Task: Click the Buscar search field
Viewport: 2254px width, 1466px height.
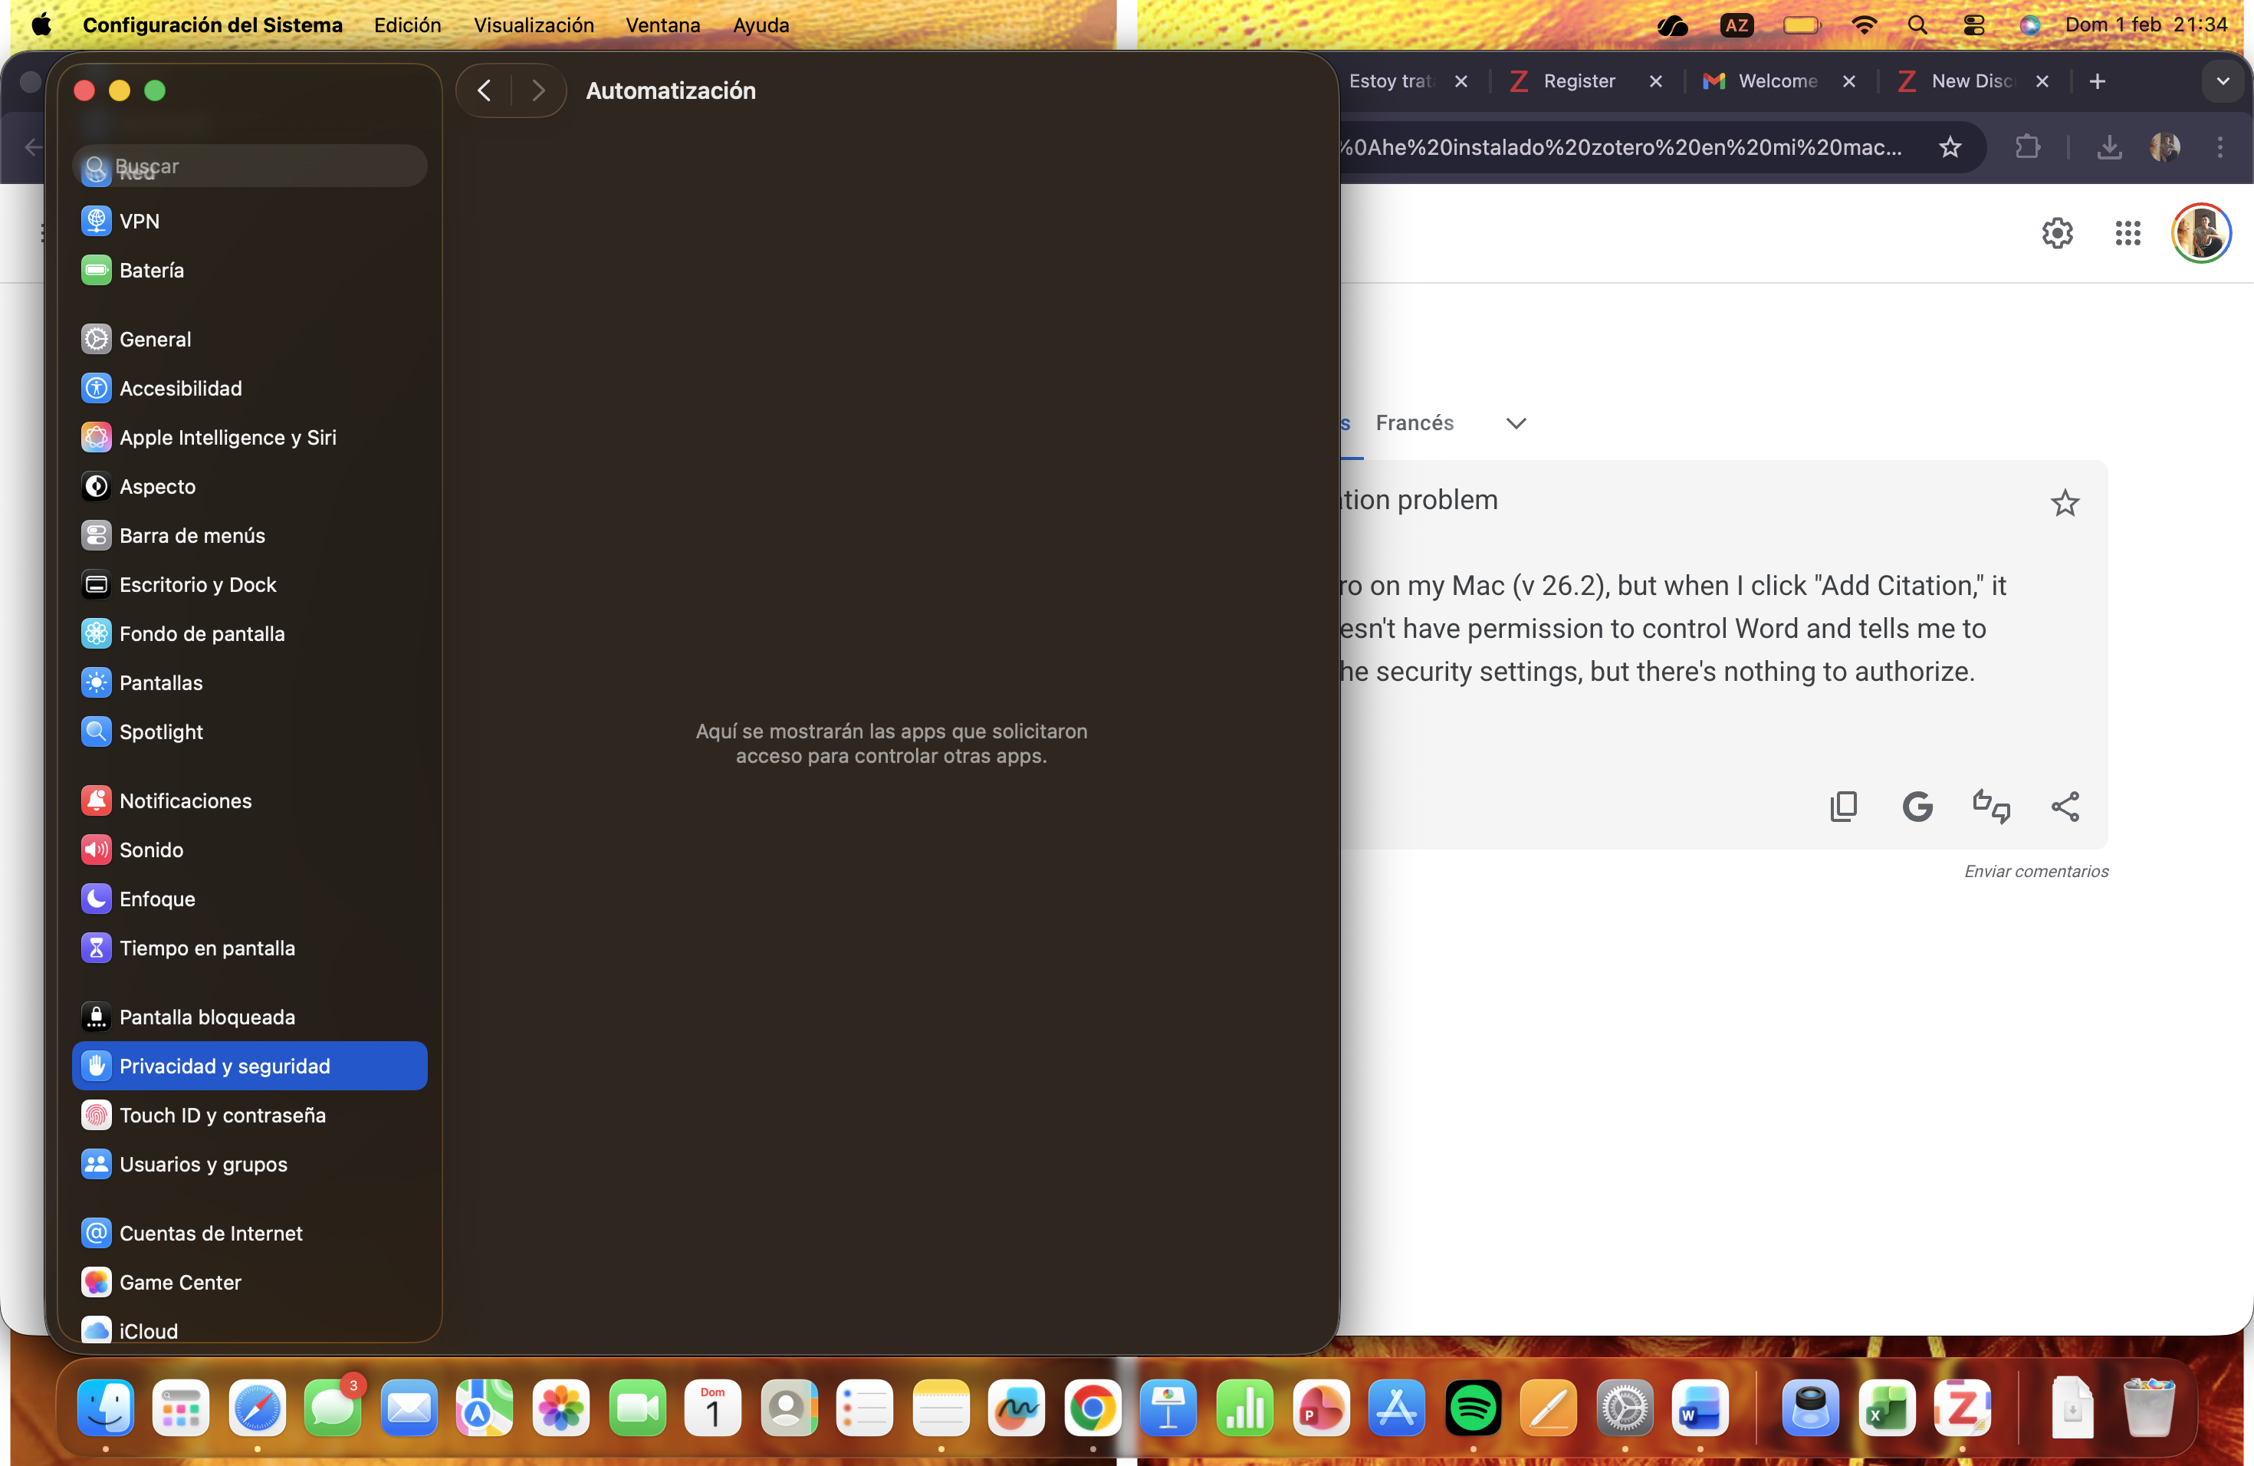Action: pos(251,166)
